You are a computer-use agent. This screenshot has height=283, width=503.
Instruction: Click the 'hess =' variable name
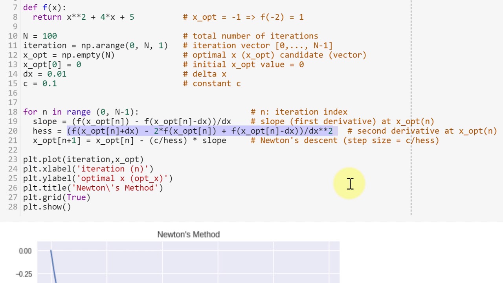tap(47, 130)
